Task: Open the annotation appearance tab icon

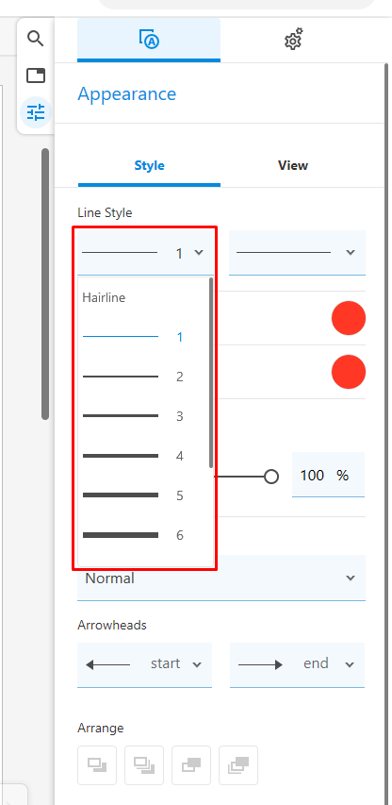Action: pos(149,40)
